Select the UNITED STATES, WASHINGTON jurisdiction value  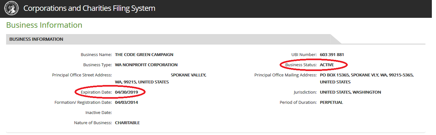click(x=350, y=92)
